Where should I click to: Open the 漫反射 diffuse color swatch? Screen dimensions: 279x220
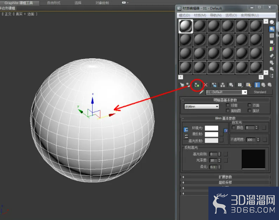pos(211,134)
